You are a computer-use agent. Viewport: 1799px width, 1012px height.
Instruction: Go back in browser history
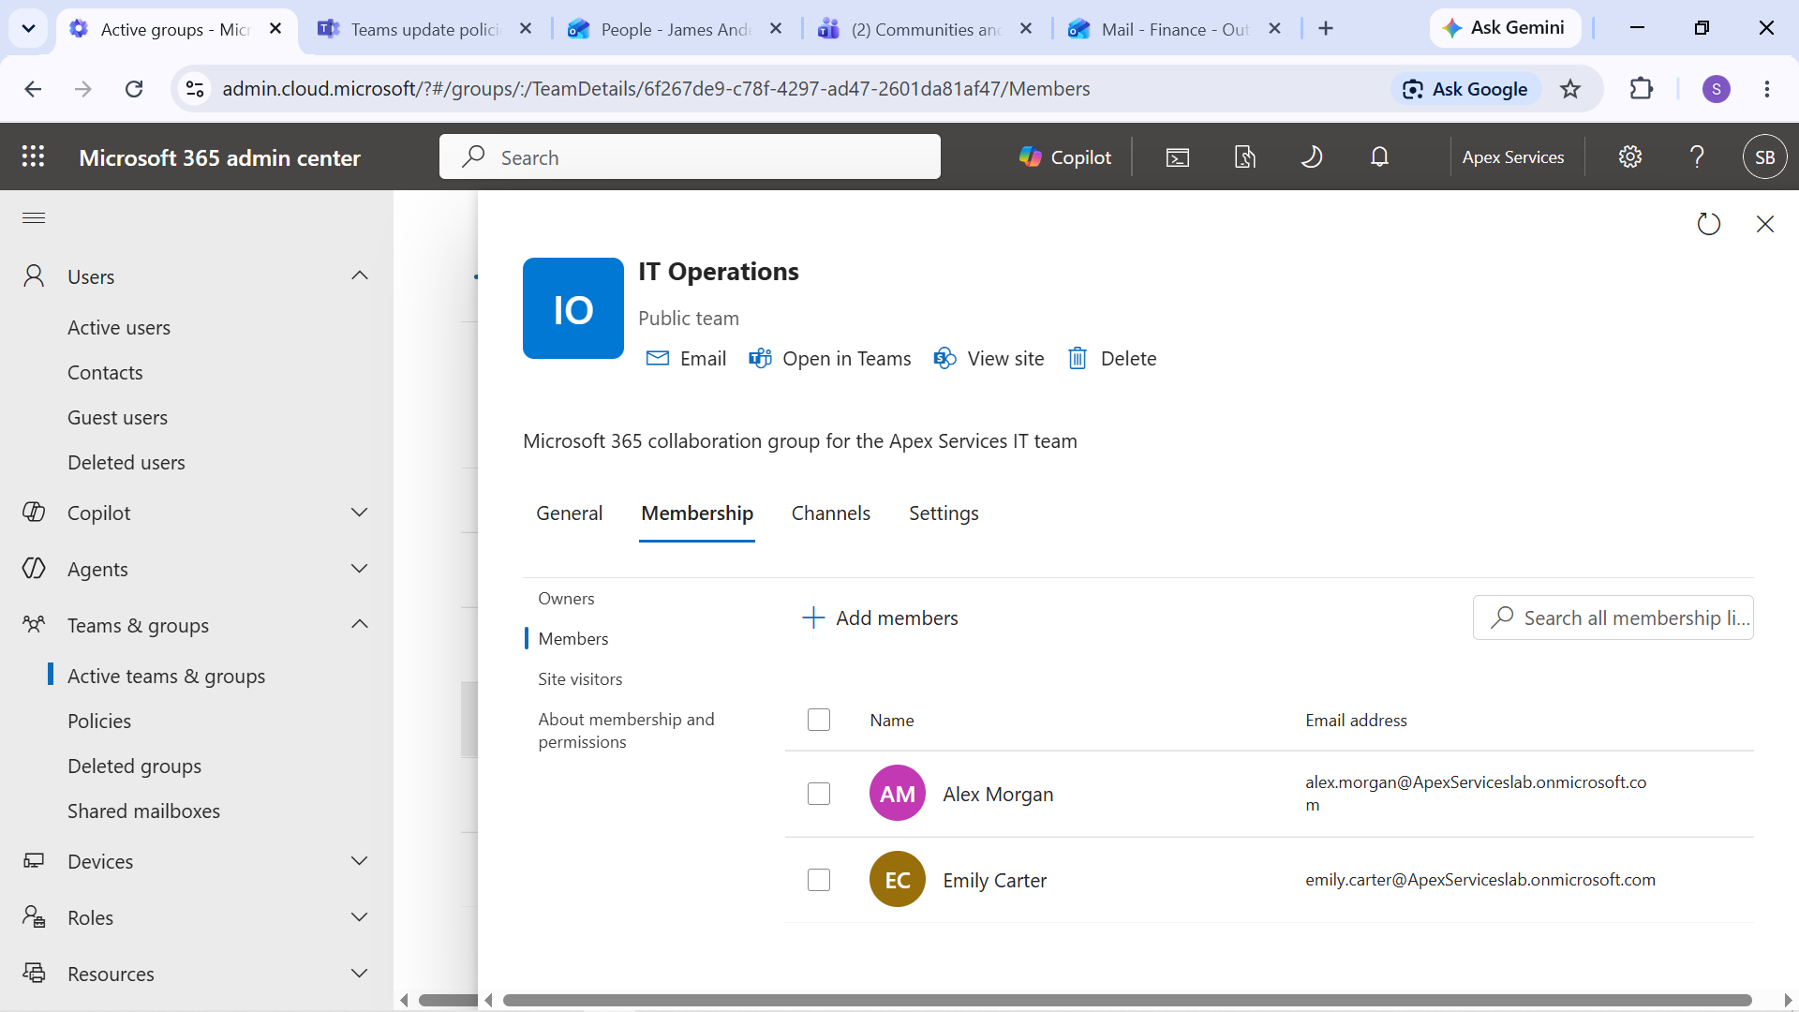point(33,89)
